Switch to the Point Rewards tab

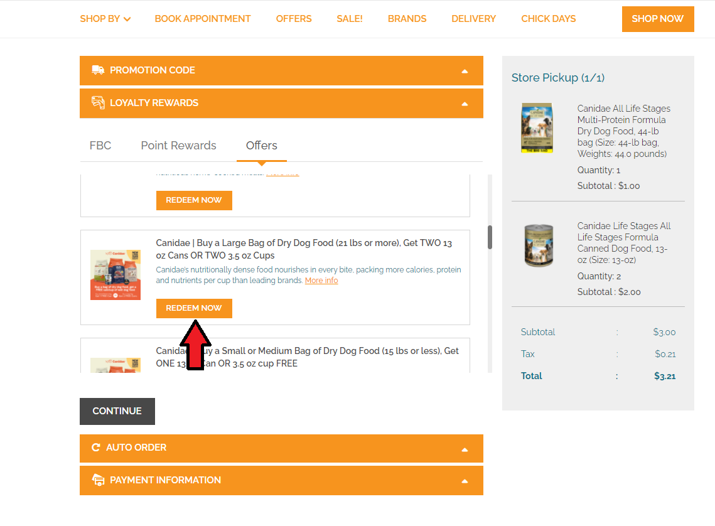click(x=178, y=146)
